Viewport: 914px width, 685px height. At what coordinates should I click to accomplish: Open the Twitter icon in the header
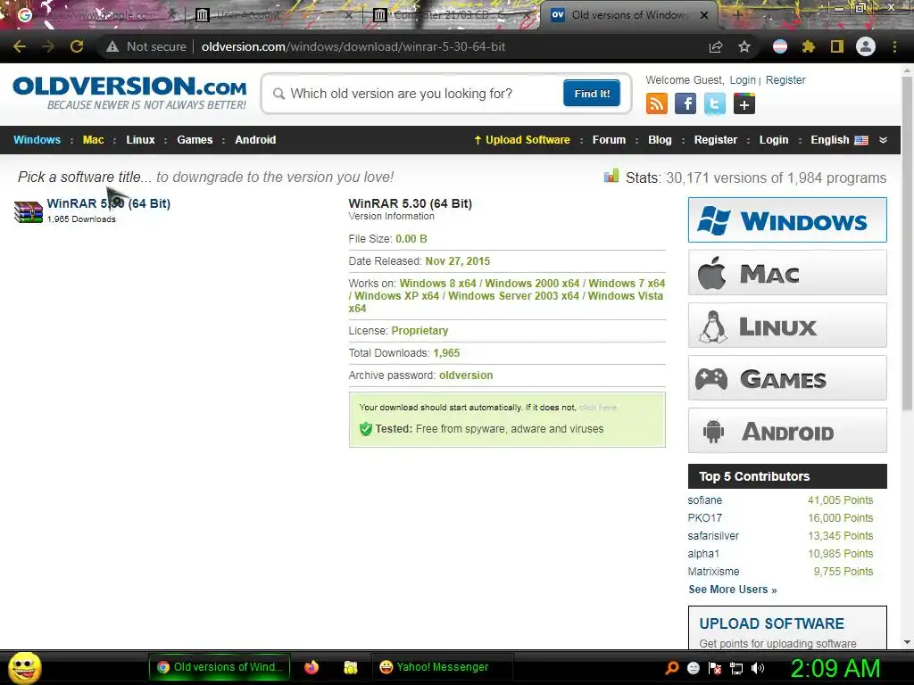point(715,103)
